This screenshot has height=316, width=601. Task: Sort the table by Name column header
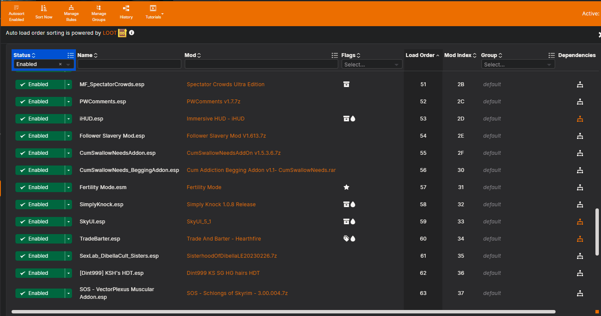(87, 55)
